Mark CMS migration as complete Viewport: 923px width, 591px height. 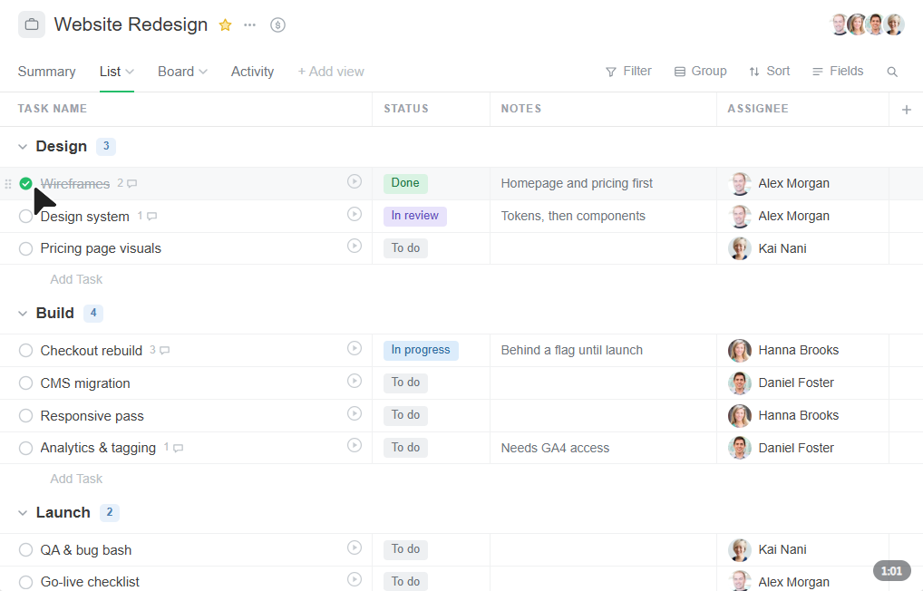(26, 383)
